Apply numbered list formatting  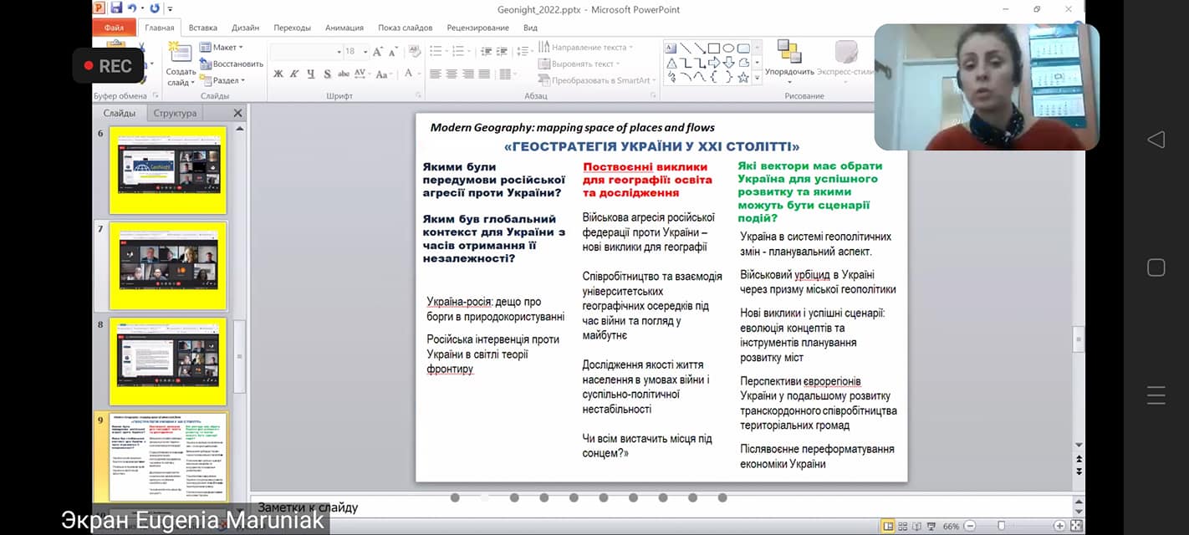[459, 51]
